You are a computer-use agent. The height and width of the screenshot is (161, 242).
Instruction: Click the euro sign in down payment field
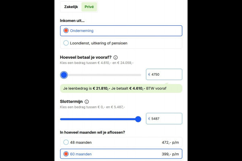click(x=149, y=74)
